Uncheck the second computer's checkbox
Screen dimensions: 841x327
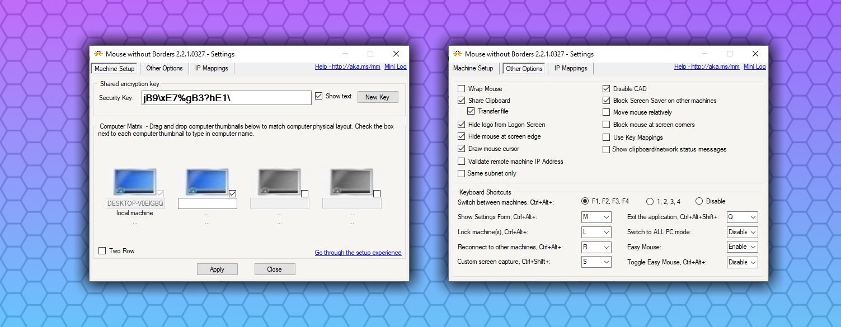click(233, 193)
